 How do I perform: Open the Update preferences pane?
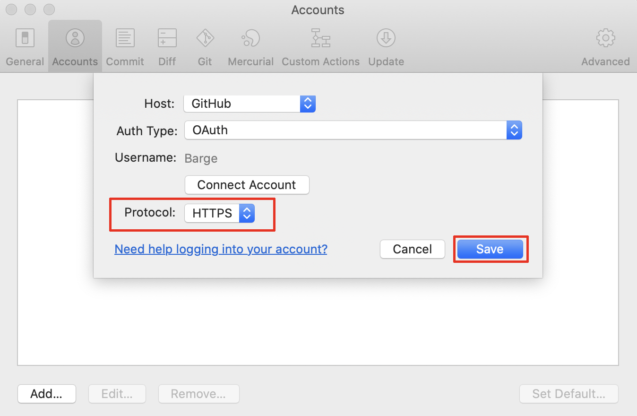pos(386,46)
